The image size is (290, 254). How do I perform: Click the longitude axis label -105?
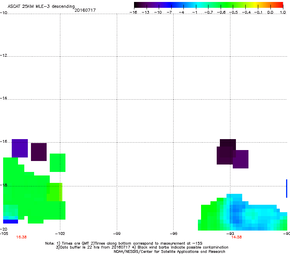(x=4, y=234)
